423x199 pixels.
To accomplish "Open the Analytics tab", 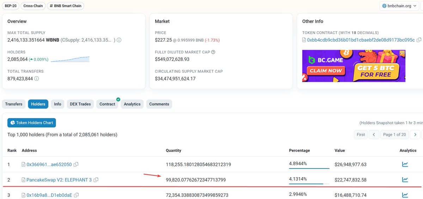I will click(x=132, y=104).
